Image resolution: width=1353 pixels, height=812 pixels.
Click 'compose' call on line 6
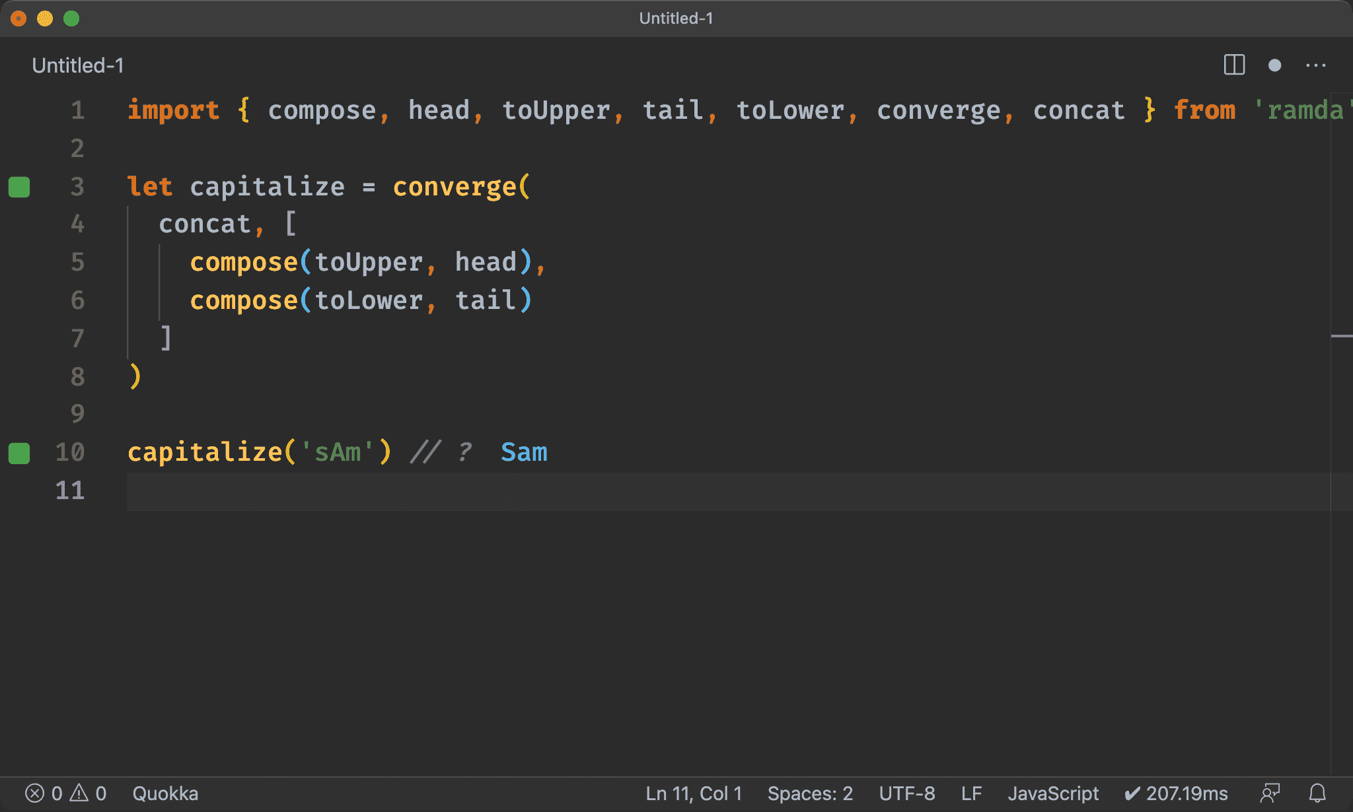click(244, 300)
